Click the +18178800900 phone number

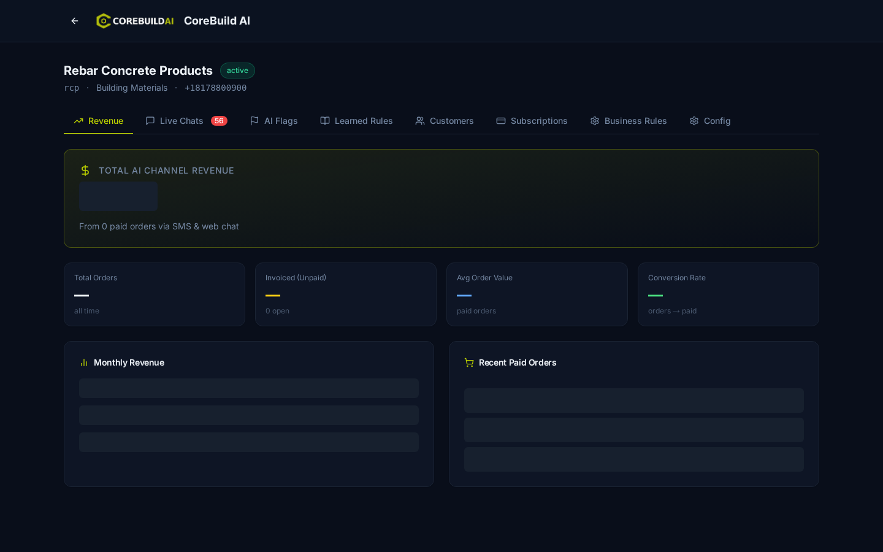tap(215, 88)
